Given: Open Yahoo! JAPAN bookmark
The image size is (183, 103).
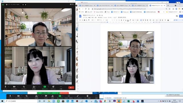Looking at the screenshot, I should point(98,12).
